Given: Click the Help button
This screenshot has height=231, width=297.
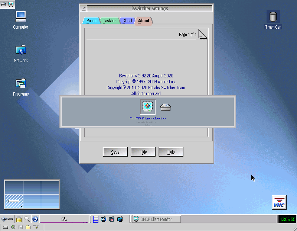Looking at the screenshot, I should tap(171, 152).
